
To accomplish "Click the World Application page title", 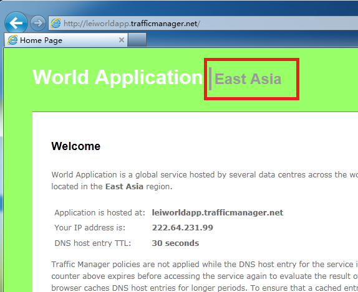I will click(118, 77).
